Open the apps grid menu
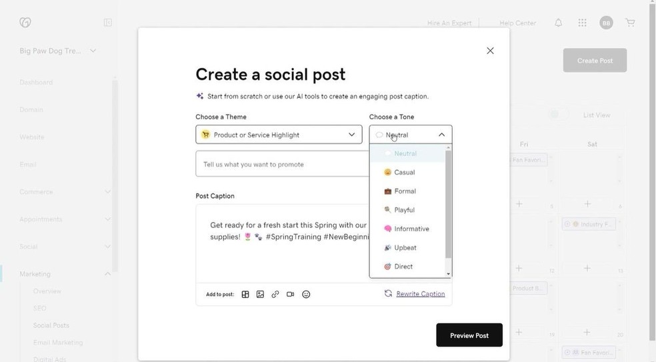Image resolution: width=656 pixels, height=362 pixels. click(583, 23)
